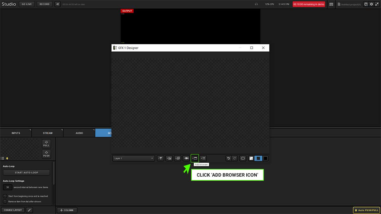Click the PULL button
The image size is (381, 214).
[x=46, y=144]
